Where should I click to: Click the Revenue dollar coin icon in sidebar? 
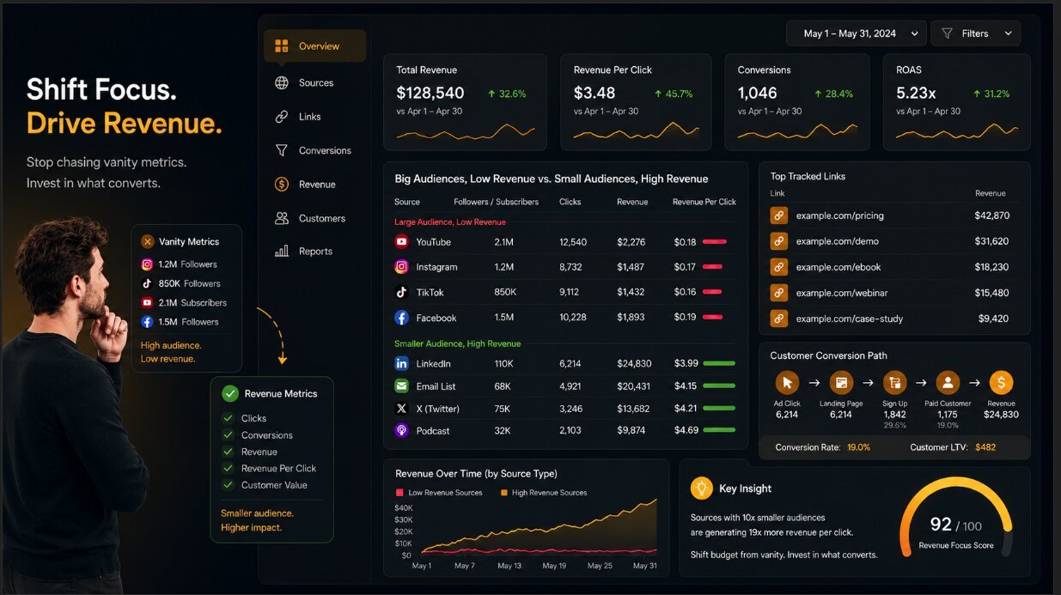[282, 185]
